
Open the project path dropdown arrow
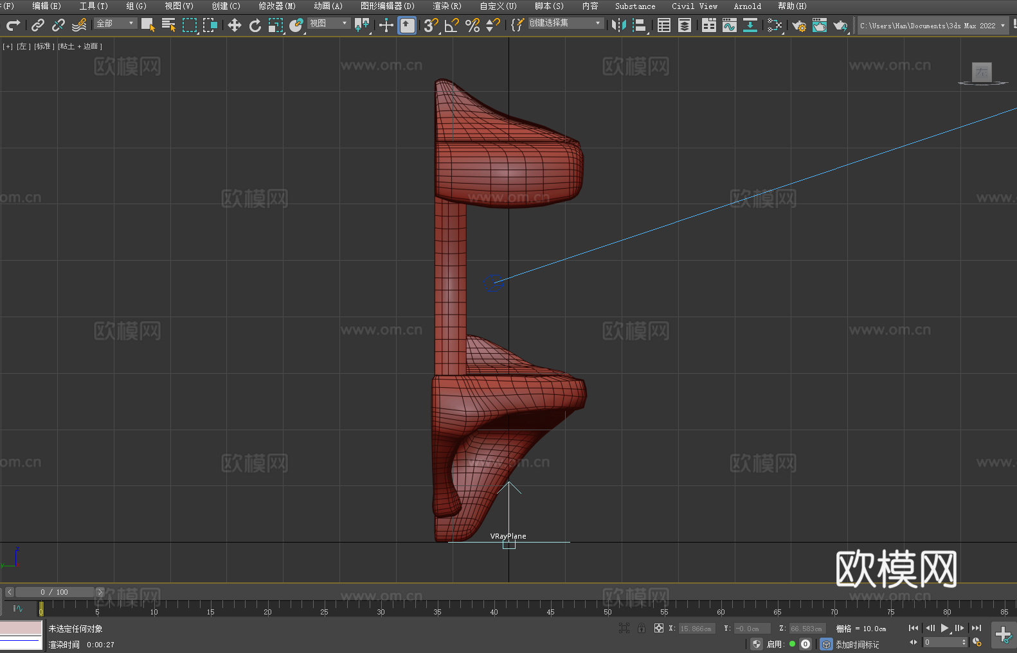click(x=1003, y=26)
